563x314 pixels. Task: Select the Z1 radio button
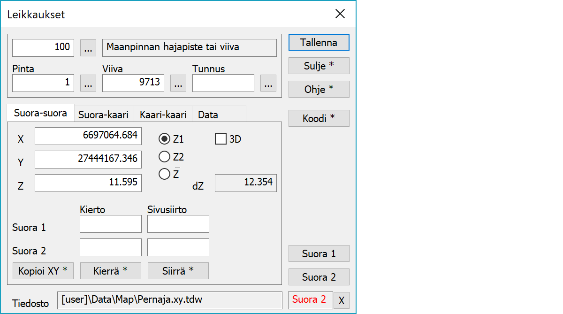pos(165,139)
